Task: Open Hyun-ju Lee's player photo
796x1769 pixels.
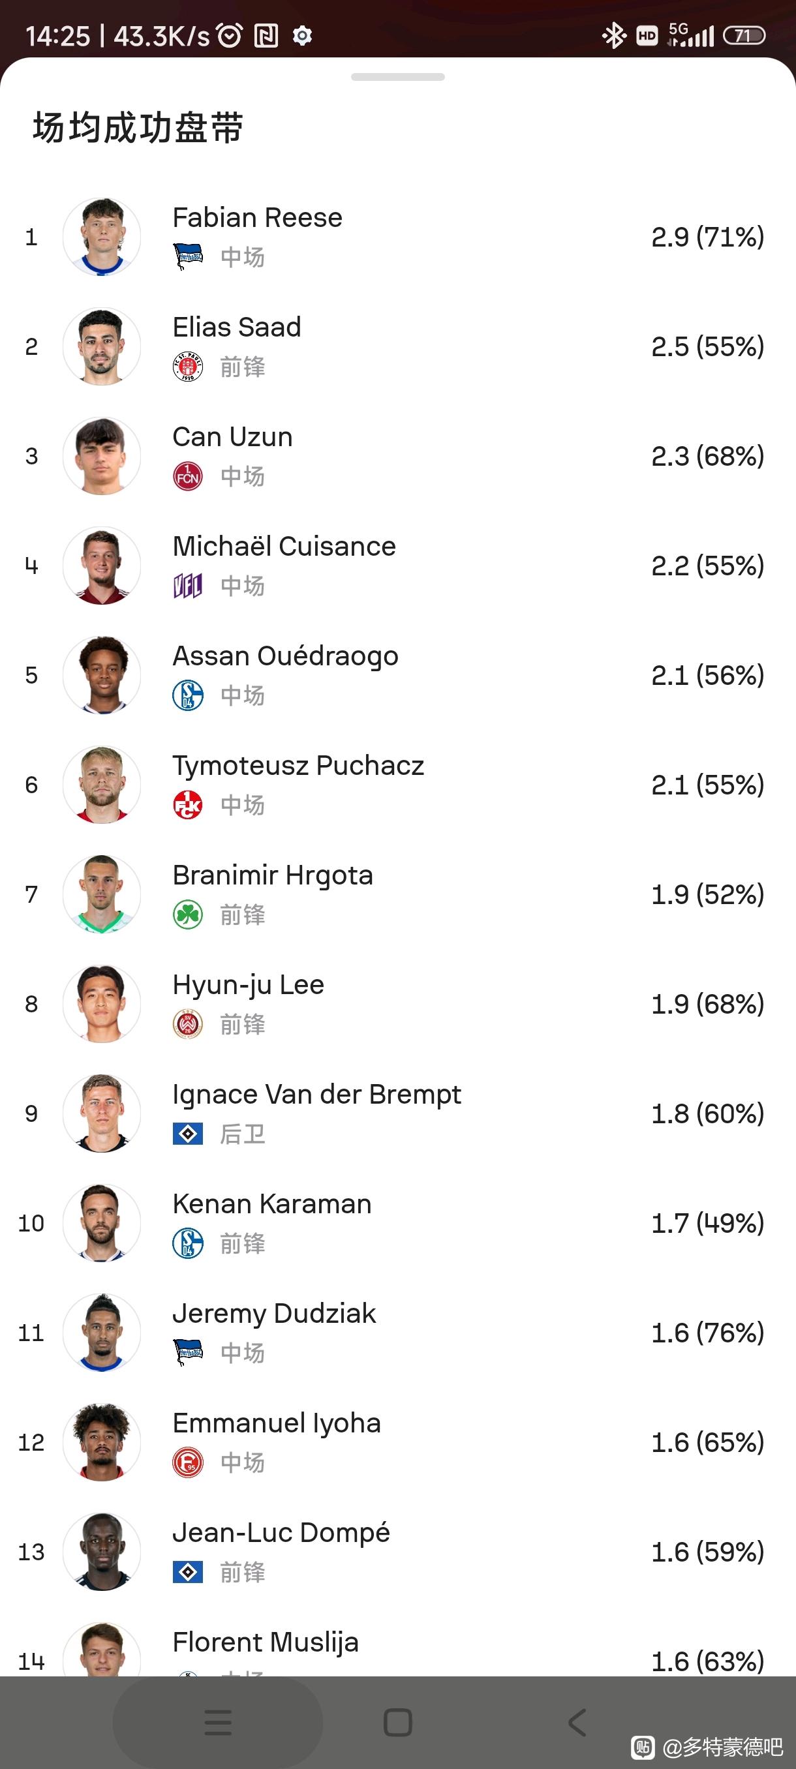Action: click(102, 1004)
